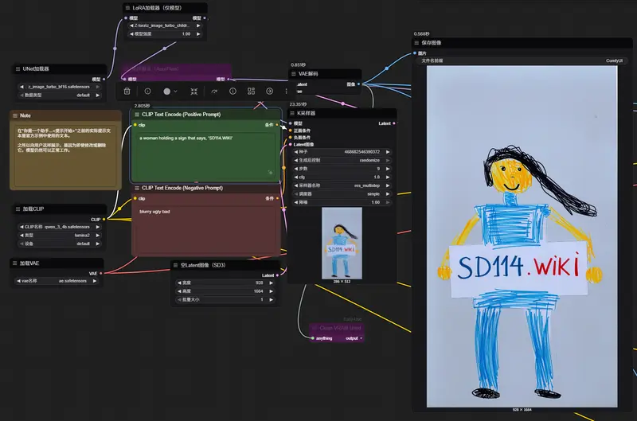Screen dimensions: 637x421
Task: Open the 调度器 scheduler dropdown showing simple
Action: pyautogui.click(x=342, y=193)
